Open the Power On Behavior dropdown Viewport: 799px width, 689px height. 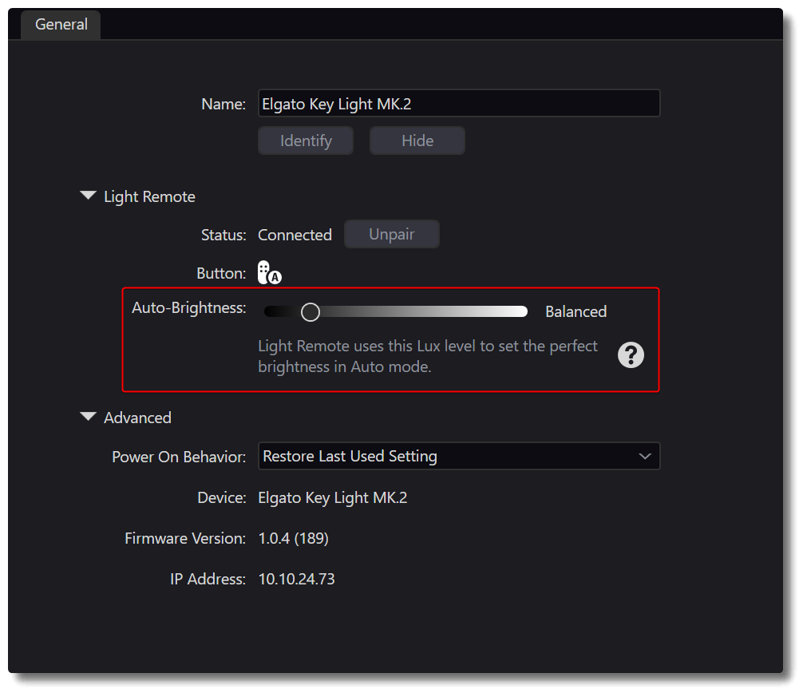tap(459, 456)
